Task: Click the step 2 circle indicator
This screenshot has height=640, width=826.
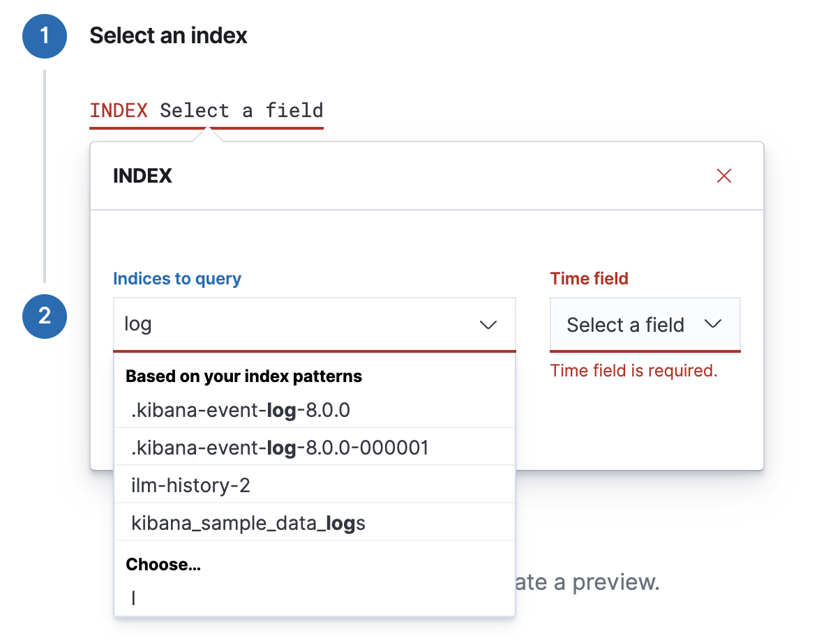Action: point(44,316)
